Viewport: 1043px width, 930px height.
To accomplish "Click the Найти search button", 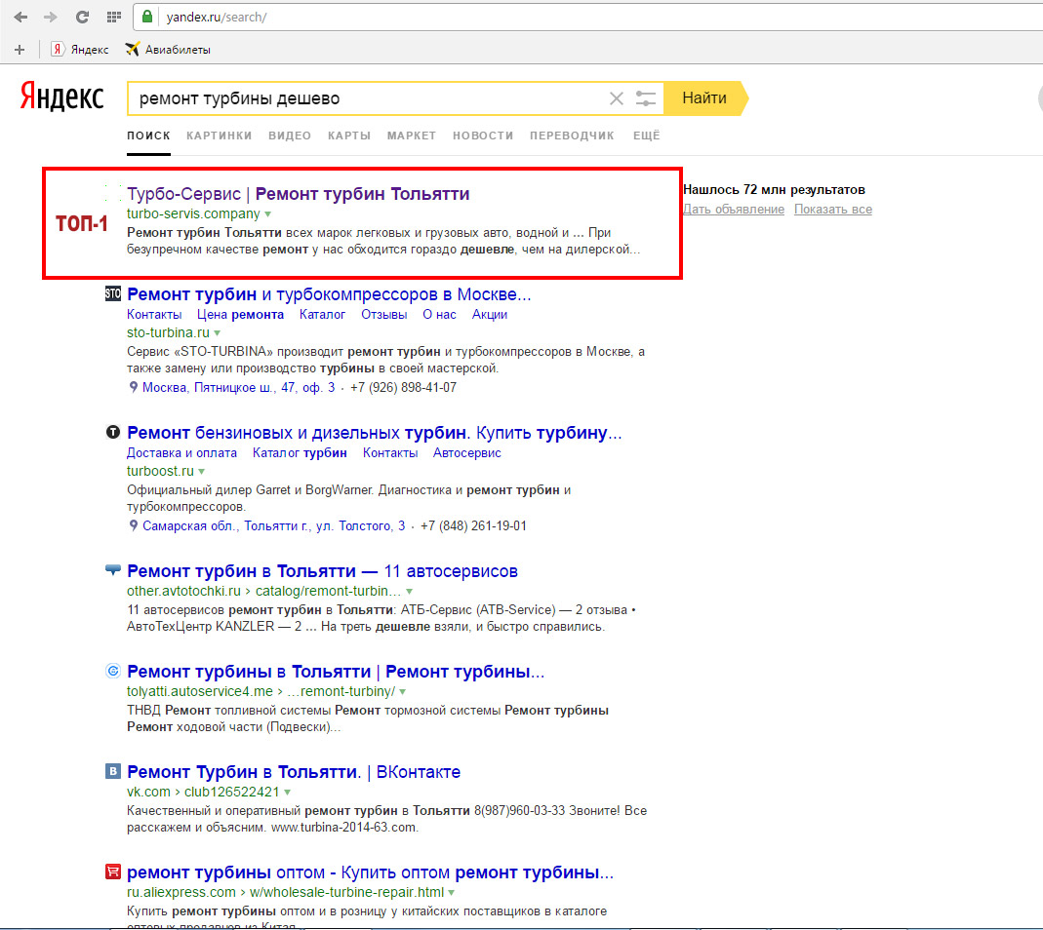I will pos(705,97).
